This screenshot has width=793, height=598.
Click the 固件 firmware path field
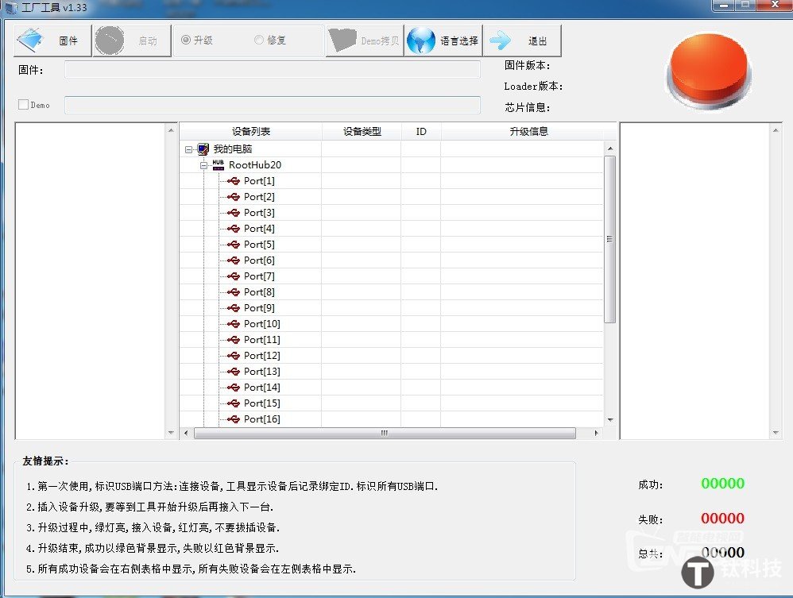point(272,70)
